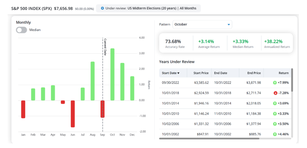Image resolution: width=307 pixels, height=148 pixels.
Task: Click the October green bar in the chart
Action: click(112, 74)
